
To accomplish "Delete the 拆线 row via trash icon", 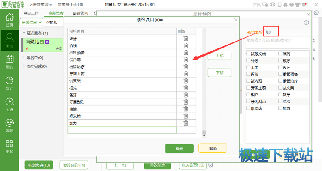I will click(x=185, y=45).
